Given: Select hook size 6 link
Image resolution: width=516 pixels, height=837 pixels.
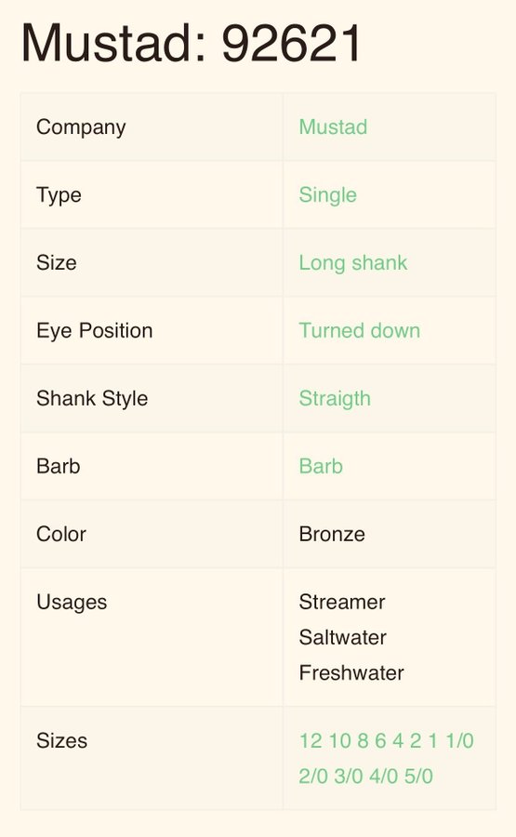Looking at the screenshot, I should 380,741.
